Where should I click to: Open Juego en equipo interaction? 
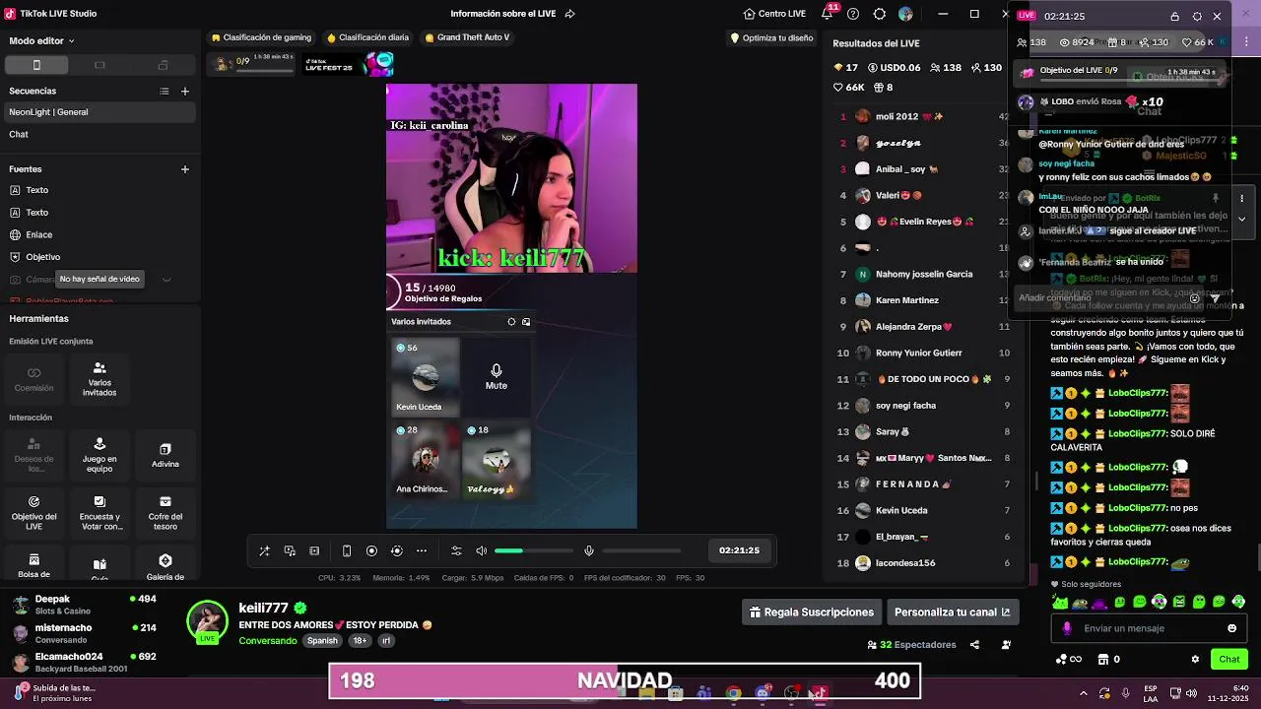[100, 456]
